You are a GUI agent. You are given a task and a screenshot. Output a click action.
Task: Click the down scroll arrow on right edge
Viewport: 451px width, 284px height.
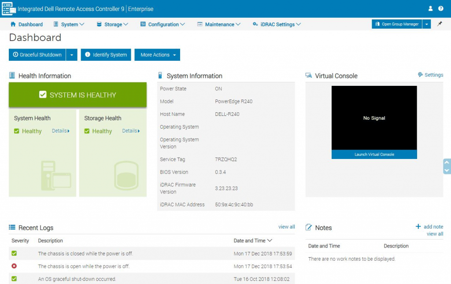pyautogui.click(x=447, y=169)
